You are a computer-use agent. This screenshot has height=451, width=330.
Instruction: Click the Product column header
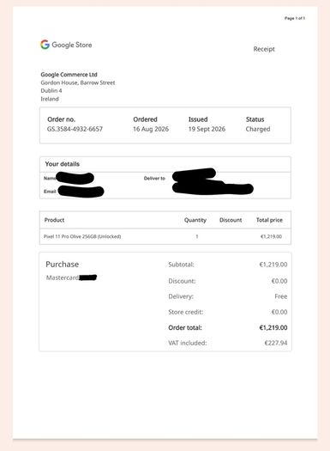pos(54,220)
